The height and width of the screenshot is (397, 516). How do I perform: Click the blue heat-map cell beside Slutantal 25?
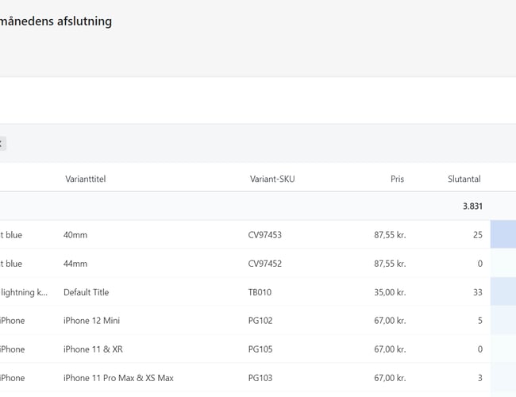click(x=503, y=235)
